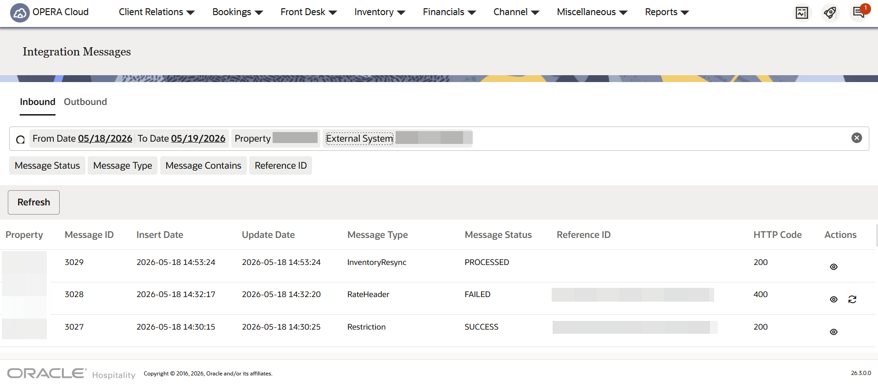The width and height of the screenshot is (878, 386).
Task: Select RateHeader message type cell
Action: (368, 294)
